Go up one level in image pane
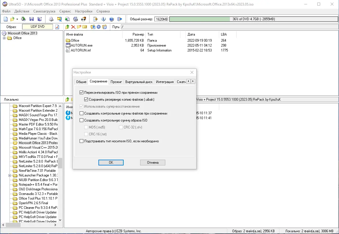This screenshot has height=234, width=339. (67, 27)
